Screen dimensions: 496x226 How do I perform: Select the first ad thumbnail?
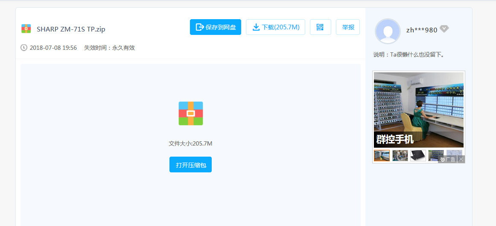coord(382,156)
